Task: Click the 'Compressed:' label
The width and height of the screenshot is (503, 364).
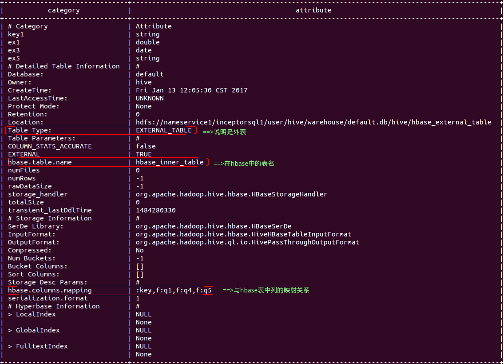Action: 29,250
